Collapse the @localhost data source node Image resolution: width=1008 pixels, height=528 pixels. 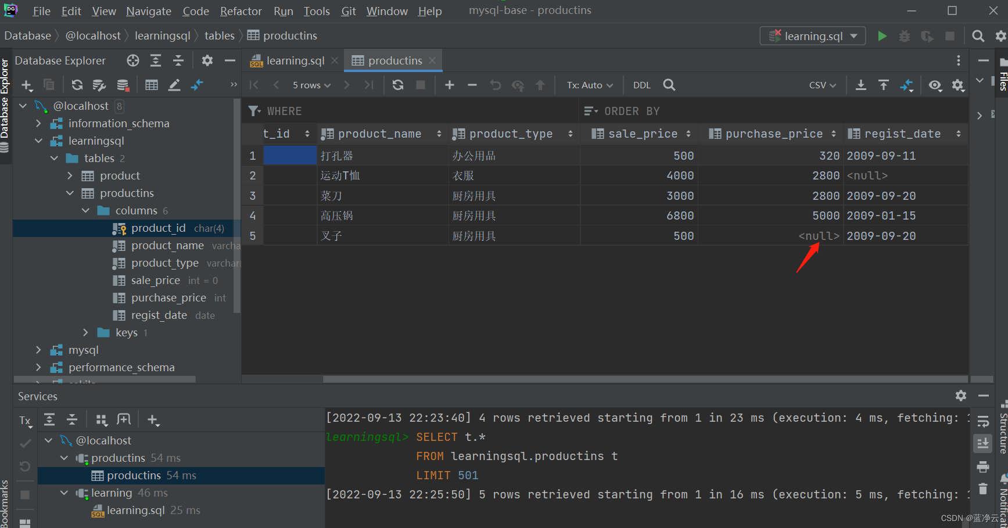point(23,106)
